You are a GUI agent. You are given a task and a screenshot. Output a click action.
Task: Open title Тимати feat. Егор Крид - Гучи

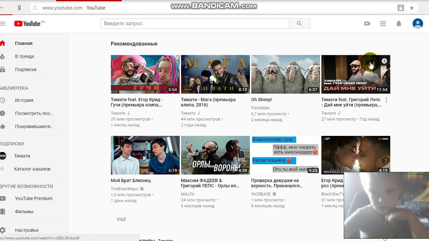click(x=137, y=102)
